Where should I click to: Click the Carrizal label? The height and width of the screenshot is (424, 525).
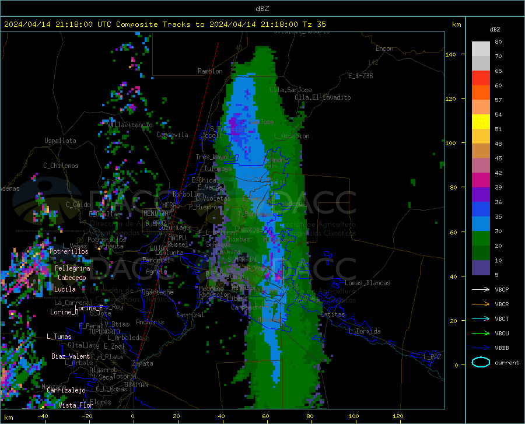[x=190, y=315]
